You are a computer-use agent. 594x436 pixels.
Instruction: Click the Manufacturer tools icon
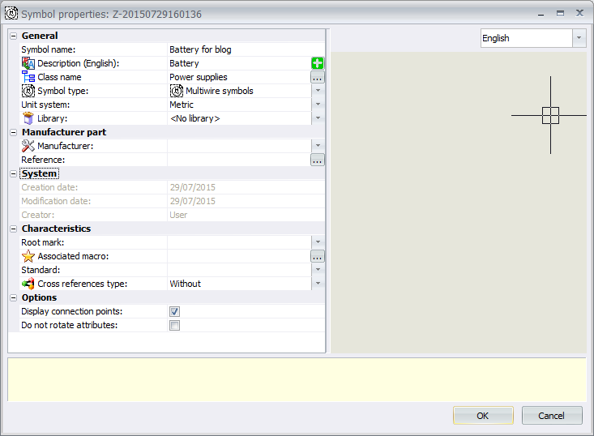pos(28,146)
